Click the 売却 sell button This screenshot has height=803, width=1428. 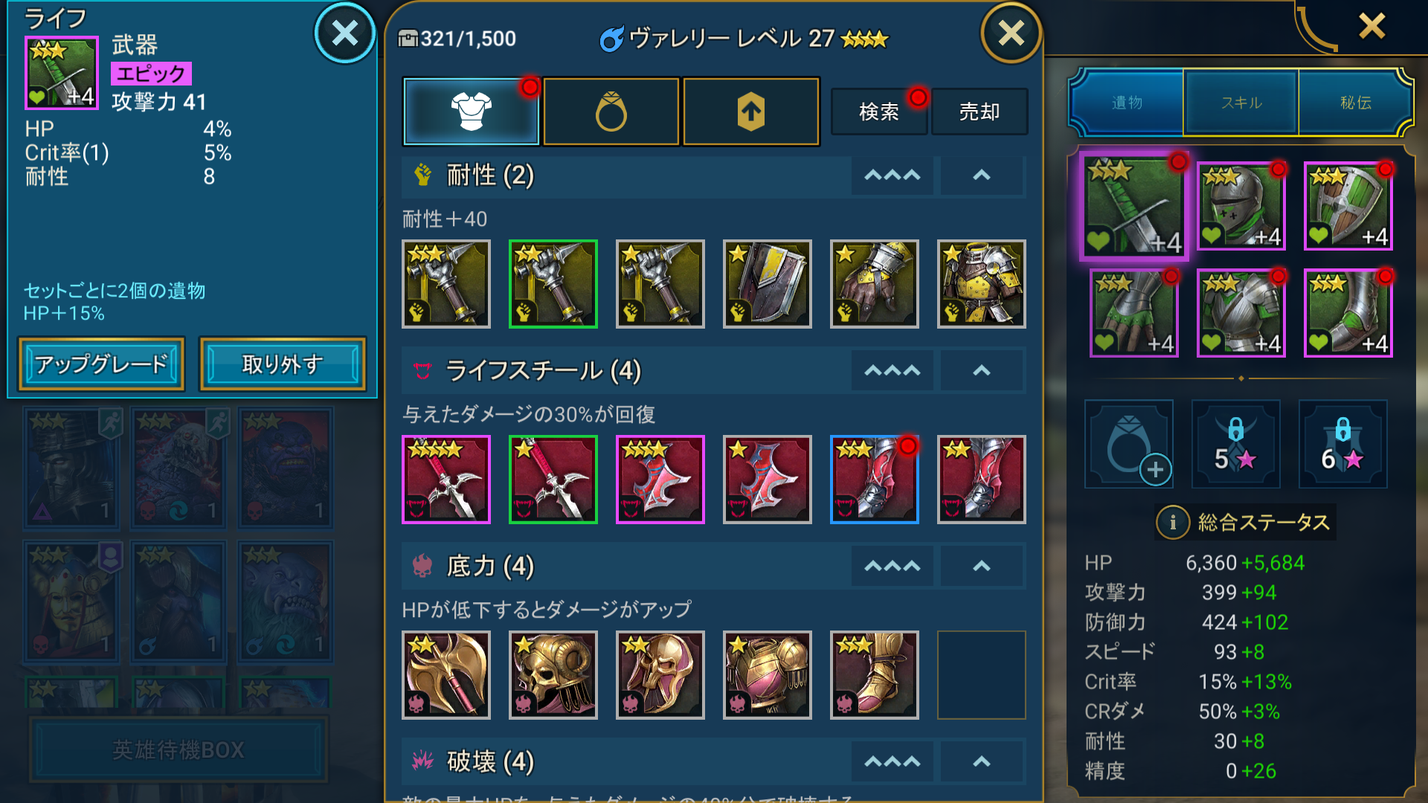coord(980,112)
